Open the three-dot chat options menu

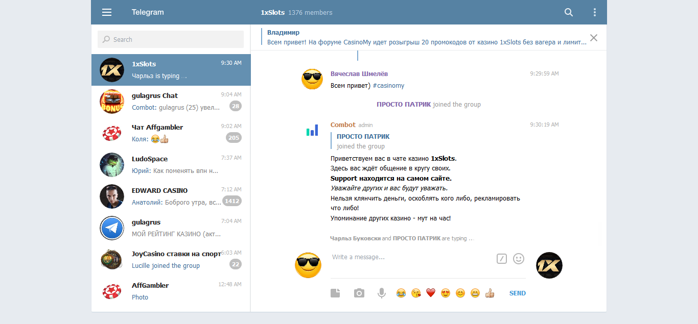(x=594, y=12)
